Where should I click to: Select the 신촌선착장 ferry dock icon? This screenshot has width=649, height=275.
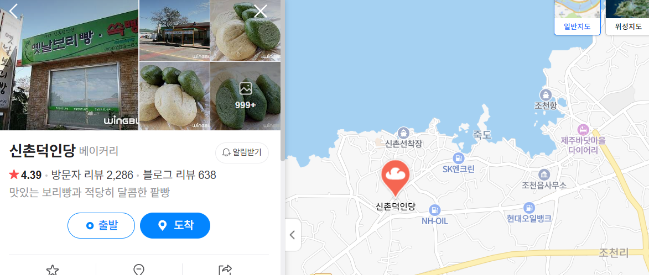403,133
